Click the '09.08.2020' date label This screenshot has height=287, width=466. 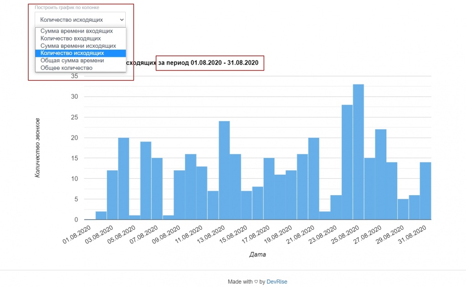(x=166, y=235)
